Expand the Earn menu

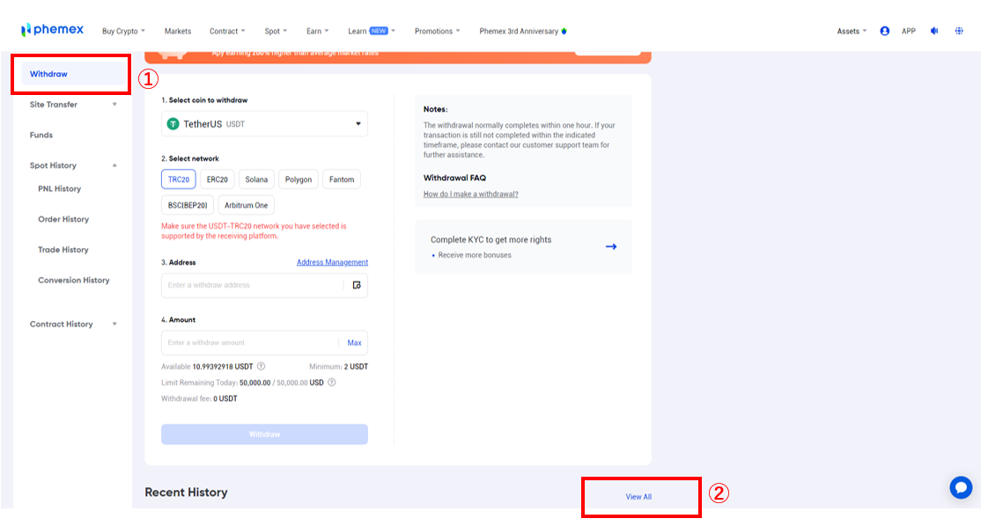(317, 32)
